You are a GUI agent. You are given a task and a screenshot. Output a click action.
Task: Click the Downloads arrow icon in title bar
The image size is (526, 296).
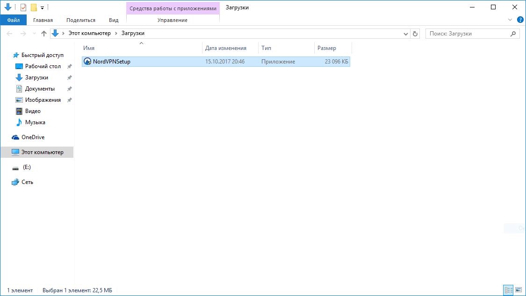8,7
